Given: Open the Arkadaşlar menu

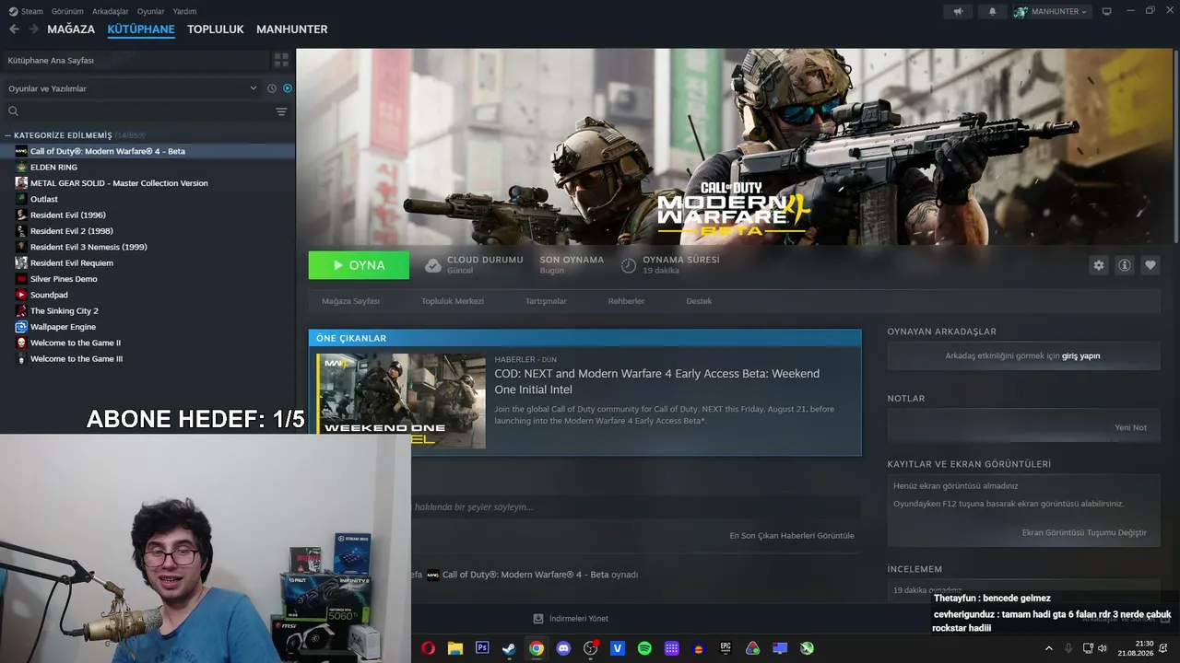Looking at the screenshot, I should point(111,11).
